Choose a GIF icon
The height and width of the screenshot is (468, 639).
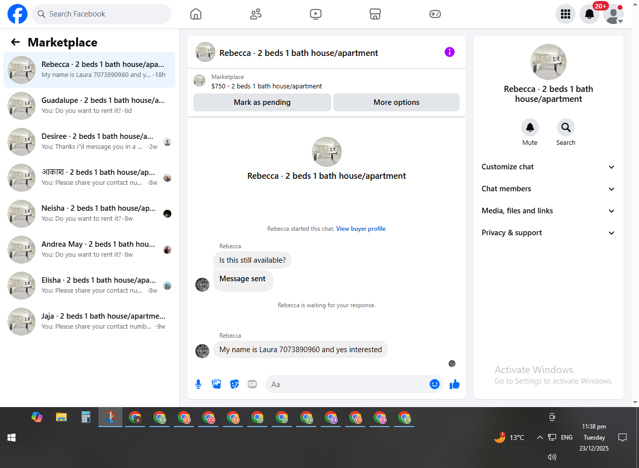(x=252, y=384)
